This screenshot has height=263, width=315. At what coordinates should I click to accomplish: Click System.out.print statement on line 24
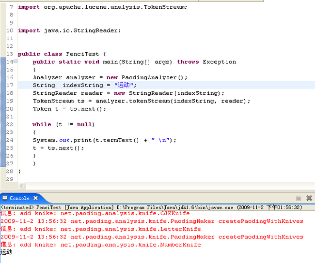[x=105, y=140]
